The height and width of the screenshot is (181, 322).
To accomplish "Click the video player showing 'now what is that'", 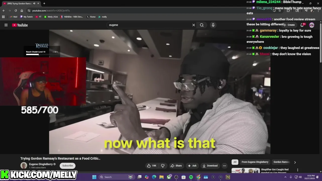I will pyautogui.click(x=159, y=92).
